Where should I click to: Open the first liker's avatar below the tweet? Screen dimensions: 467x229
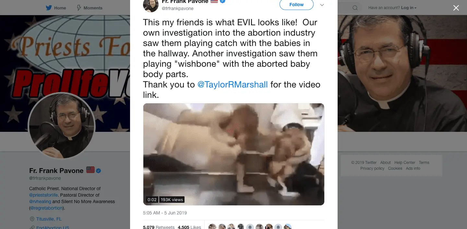pyautogui.click(x=212, y=227)
